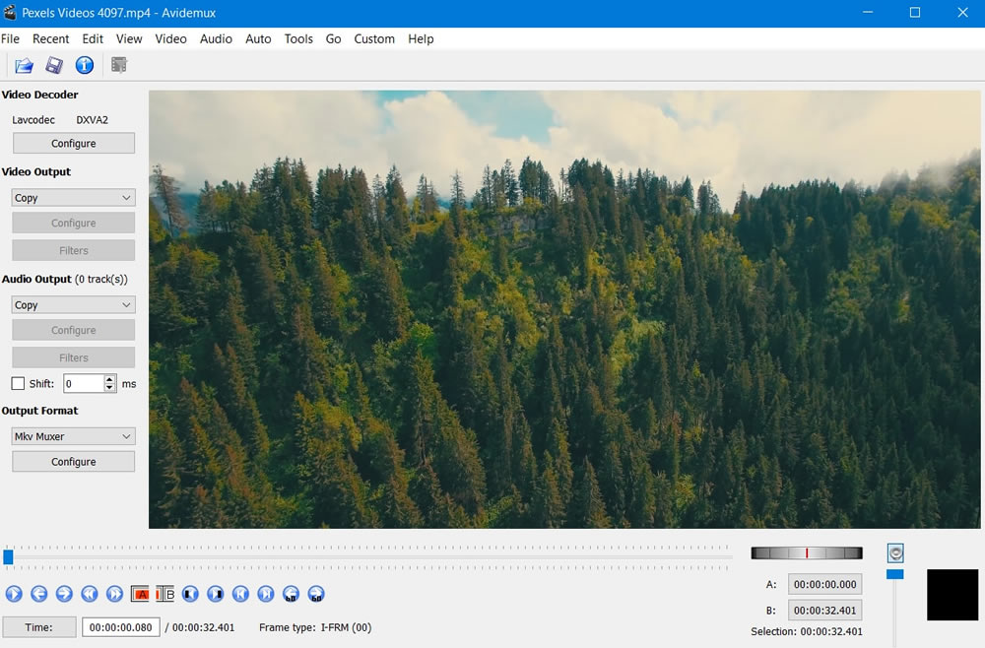This screenshot has width=985, height=648.
Task: Set selection end marker B
Action: click(164, 594)
